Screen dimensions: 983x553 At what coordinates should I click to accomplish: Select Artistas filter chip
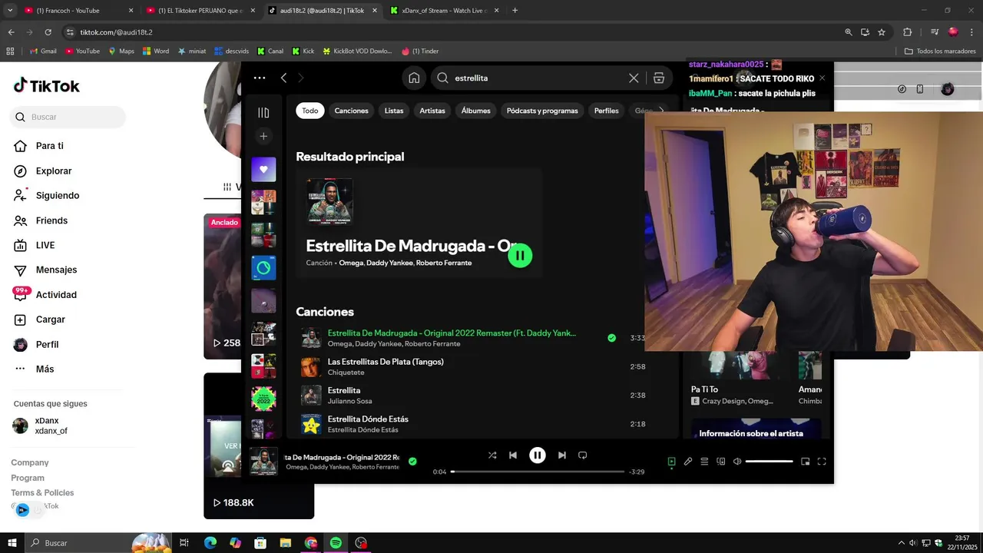432,111
